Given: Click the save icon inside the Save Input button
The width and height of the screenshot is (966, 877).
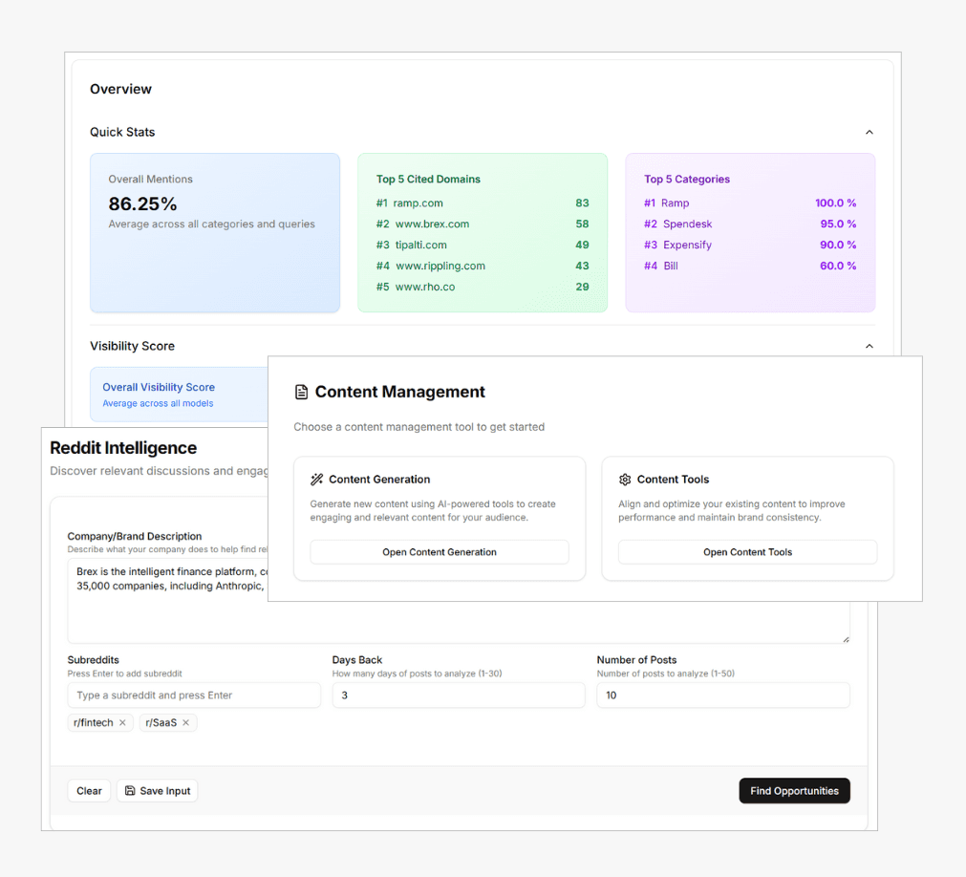Looking at the screenshot, I should [x=133, y=790].
